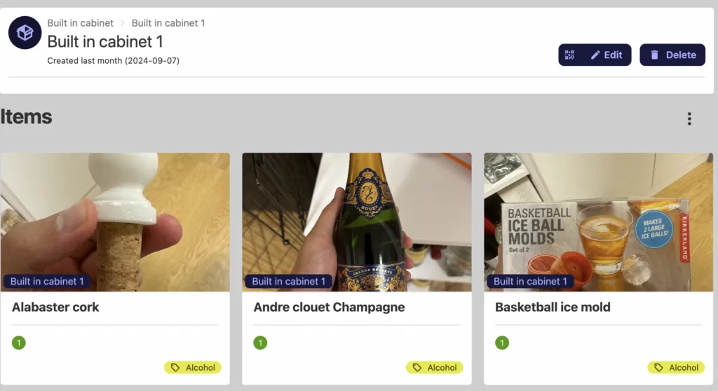Open the Basketball ice mold item title
This screenshot has width=718, height=391.
553,307
